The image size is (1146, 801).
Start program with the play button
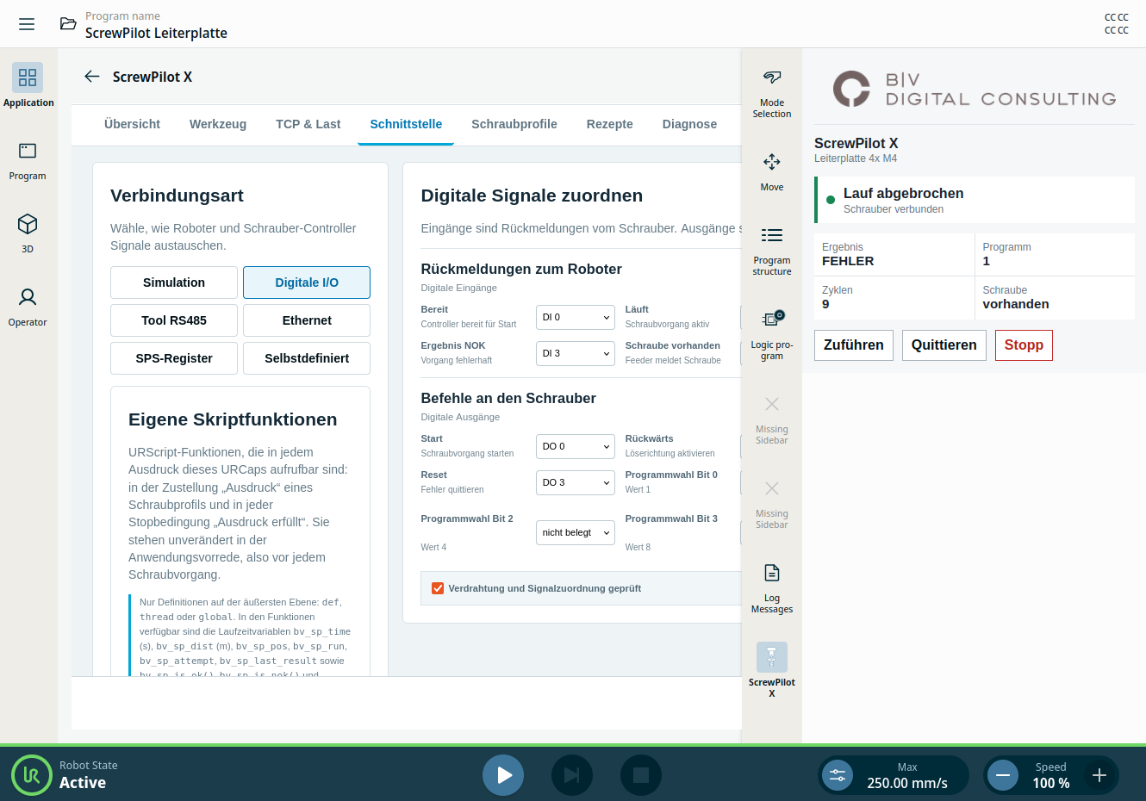coord(503,775)
